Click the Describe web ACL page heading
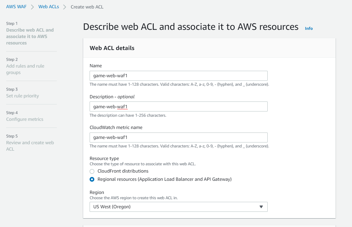Screen dimensions: 352x227 [x=191, y=27]
